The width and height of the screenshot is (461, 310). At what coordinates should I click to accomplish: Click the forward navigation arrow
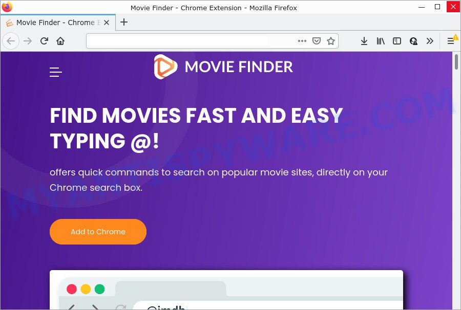tap(28, 41)
